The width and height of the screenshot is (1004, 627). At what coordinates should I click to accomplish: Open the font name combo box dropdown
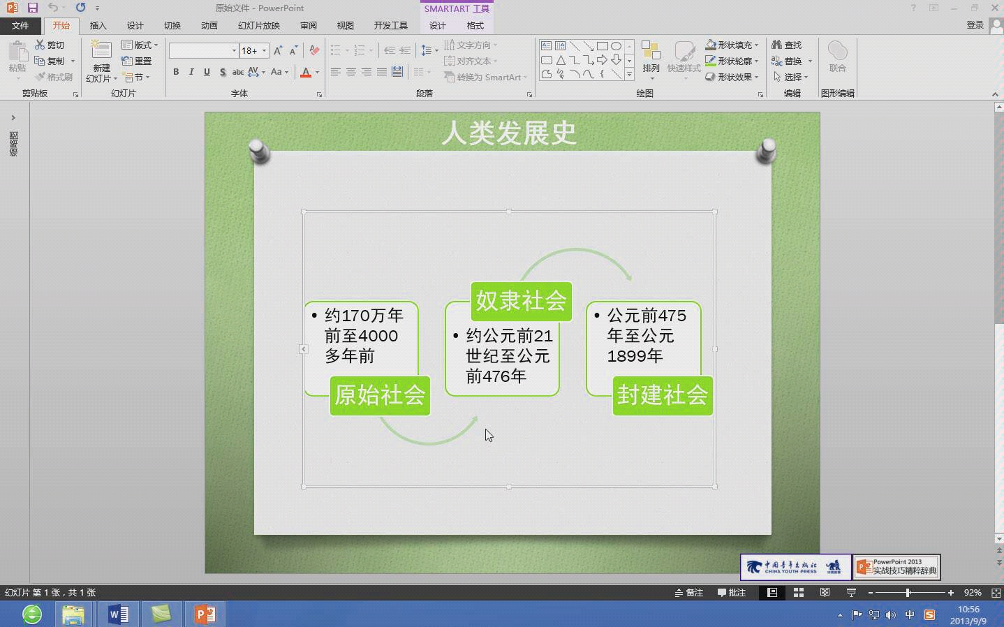pyautogui.click(x=234, y=50)
